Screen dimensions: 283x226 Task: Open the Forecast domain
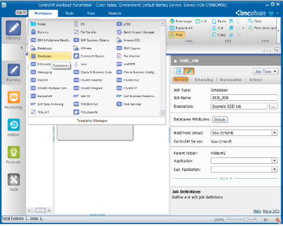tap(13, 155)
